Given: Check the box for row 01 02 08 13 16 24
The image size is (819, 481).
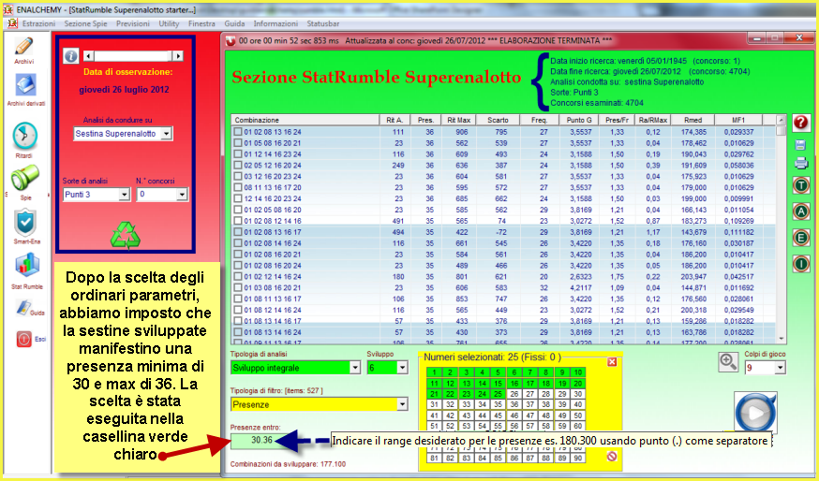Looking at the screenshot, I should (x=238, y=132).
